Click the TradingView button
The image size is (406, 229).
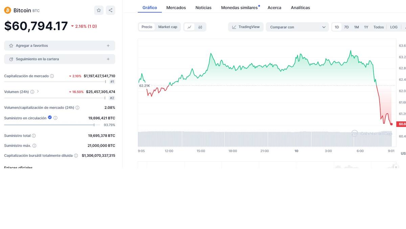tap(246, 27)
